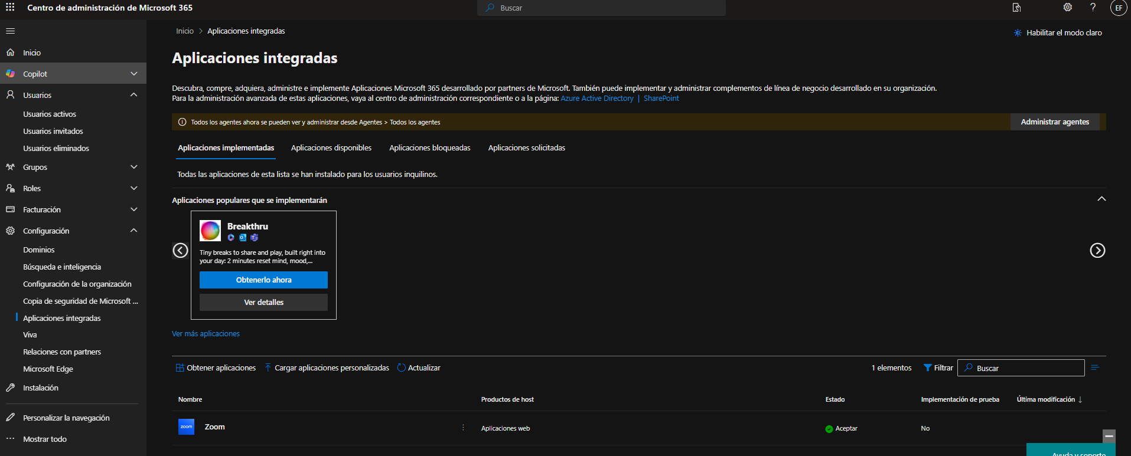
Task: Open the app launcher waffle icon
Action: 10,8
